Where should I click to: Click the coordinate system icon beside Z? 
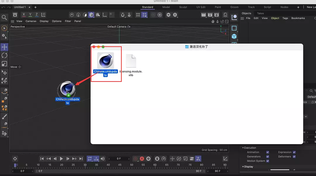(43, 15)
